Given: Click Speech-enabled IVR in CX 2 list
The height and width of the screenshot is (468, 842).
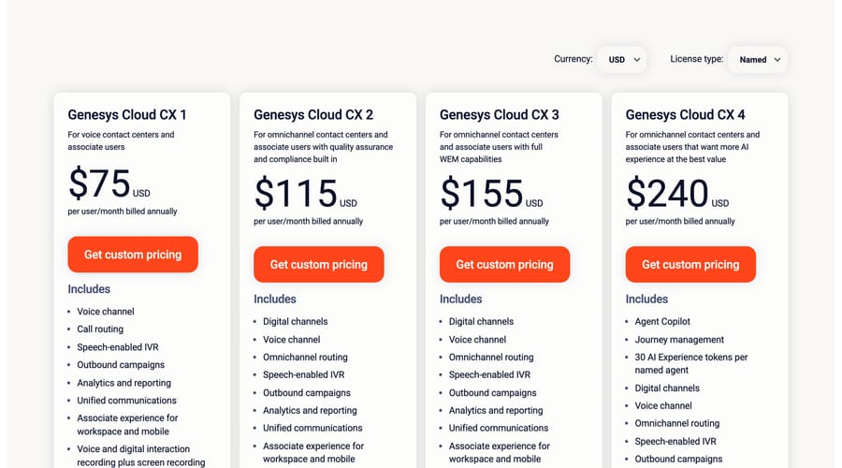Looking at the screenshot, I should coord(303,375).
